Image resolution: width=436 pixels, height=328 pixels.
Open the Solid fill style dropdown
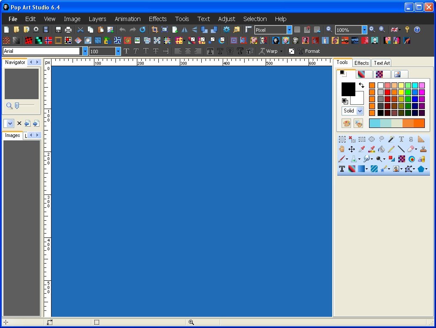coord(359,111)
